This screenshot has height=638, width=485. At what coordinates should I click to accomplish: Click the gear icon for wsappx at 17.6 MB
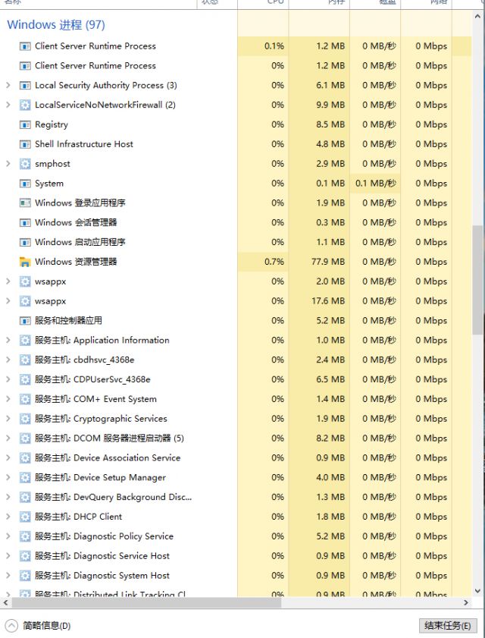coord(25,301)
